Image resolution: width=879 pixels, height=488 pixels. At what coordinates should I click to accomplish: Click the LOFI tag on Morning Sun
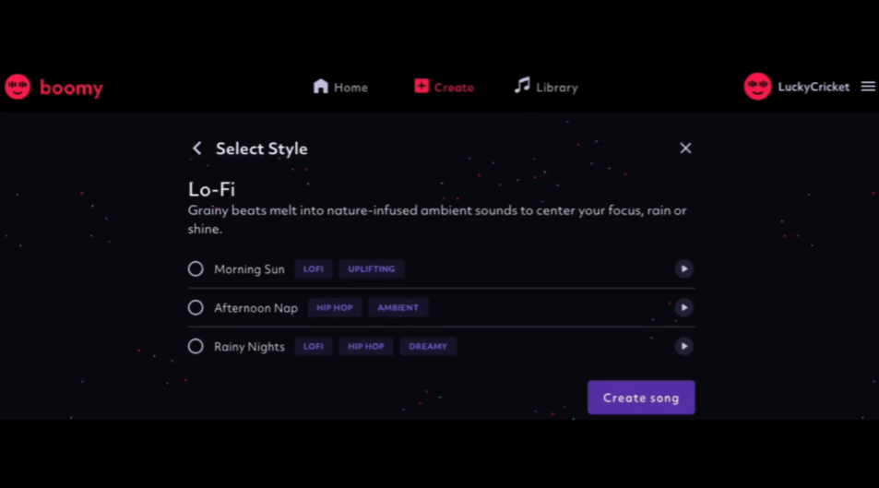(314, 269)
